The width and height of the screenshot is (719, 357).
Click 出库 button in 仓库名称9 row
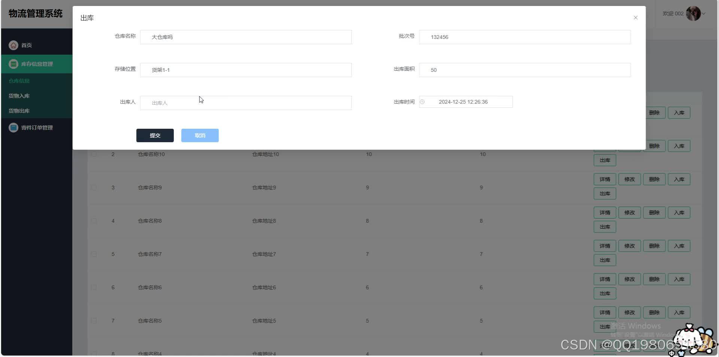[x=605, y=193]
